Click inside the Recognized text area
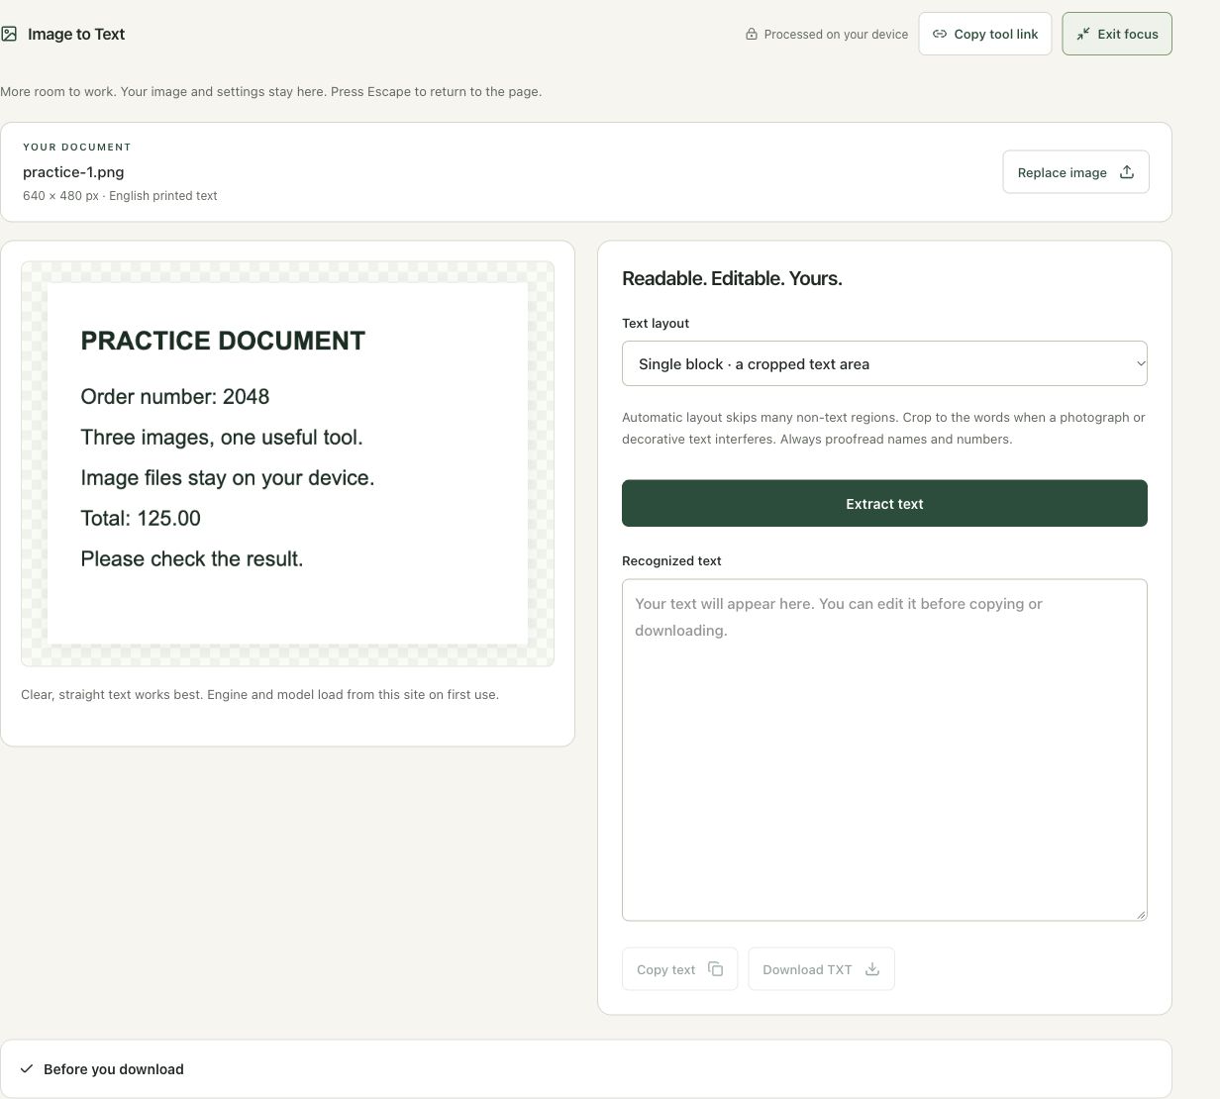This screenshot has width=1220, height=1099. coord(884,749)
